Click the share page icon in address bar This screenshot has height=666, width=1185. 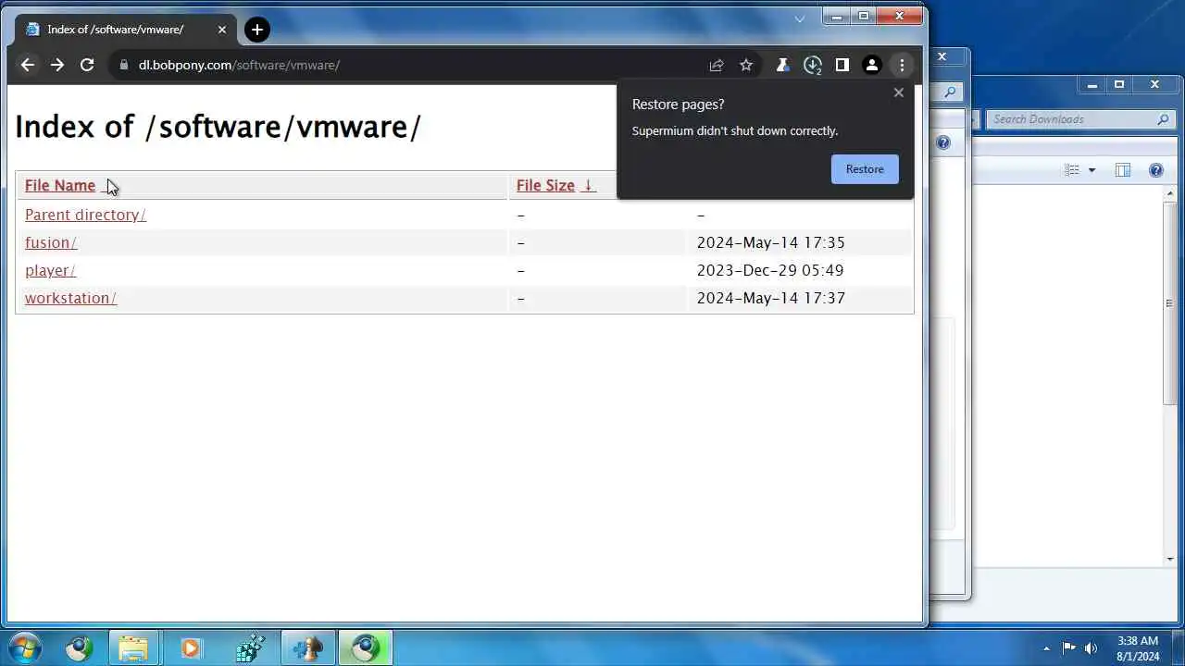coord(717,65)
